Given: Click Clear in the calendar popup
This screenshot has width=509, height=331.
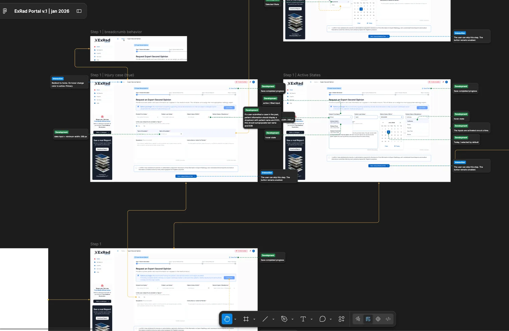Looking at the screenshot, I should coord(386,146).
